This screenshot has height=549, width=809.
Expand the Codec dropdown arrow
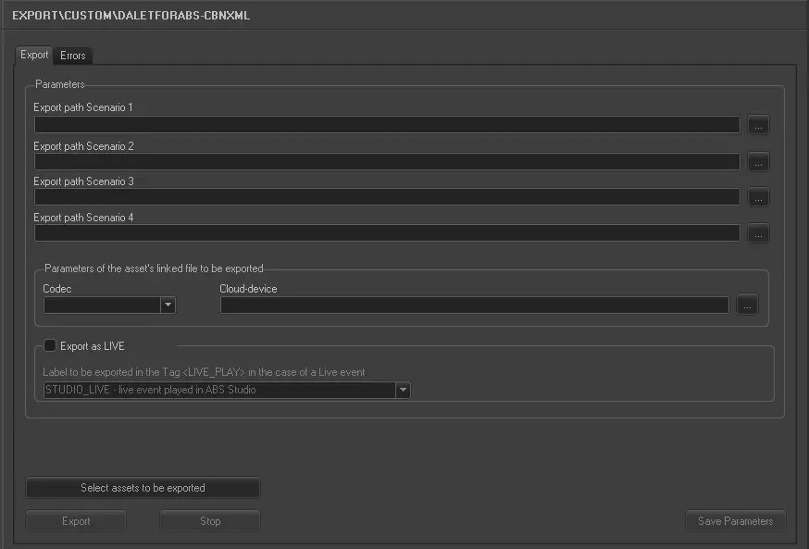click(168, 305)
